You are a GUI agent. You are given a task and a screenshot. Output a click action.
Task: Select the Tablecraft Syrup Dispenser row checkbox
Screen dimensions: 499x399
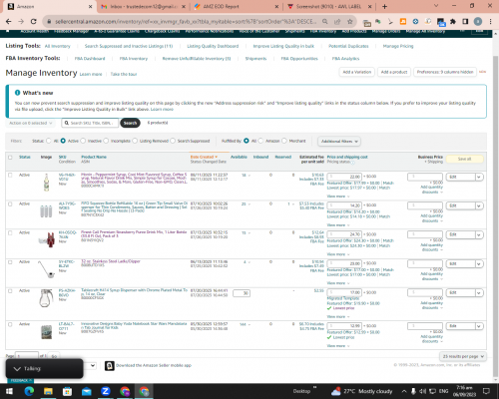[10, 291]
